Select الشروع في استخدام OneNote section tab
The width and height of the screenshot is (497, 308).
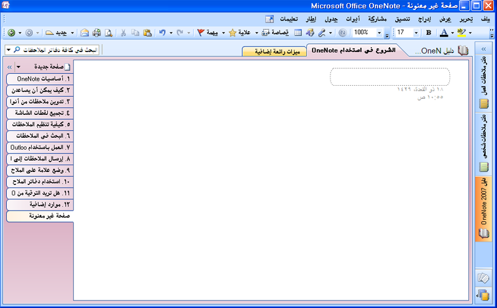tap(353, 50)
